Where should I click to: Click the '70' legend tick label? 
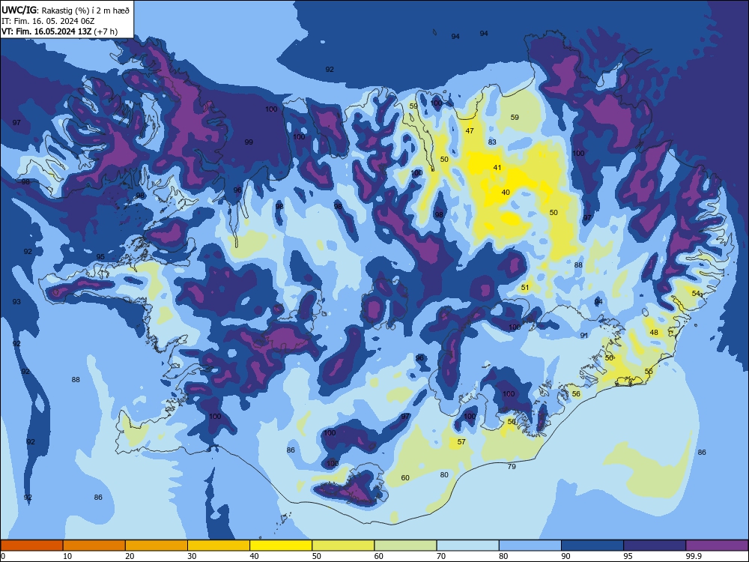[x=441, y=556]
